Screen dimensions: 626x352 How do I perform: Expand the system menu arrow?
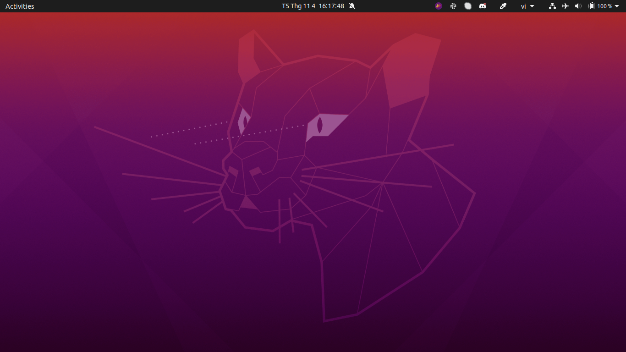click(617, 6)
